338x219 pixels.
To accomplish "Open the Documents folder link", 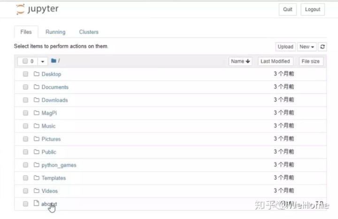I will [55, 87].
